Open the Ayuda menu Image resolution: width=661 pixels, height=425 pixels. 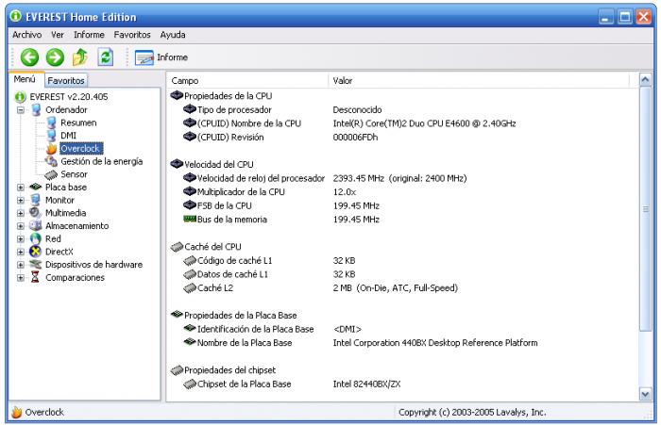[x=173, y=35]
